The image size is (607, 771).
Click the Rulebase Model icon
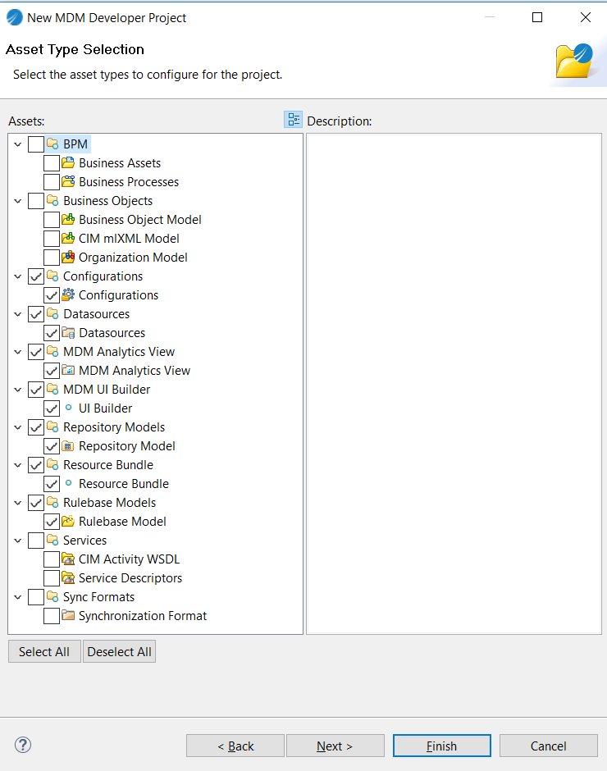[x=68, y=521]
